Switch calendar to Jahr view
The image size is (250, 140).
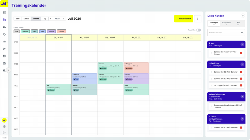(x=18, y=19)
